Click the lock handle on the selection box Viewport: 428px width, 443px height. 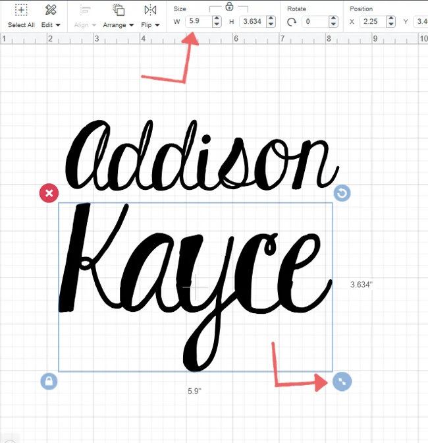pyautogui.click(x=49, y=382)
